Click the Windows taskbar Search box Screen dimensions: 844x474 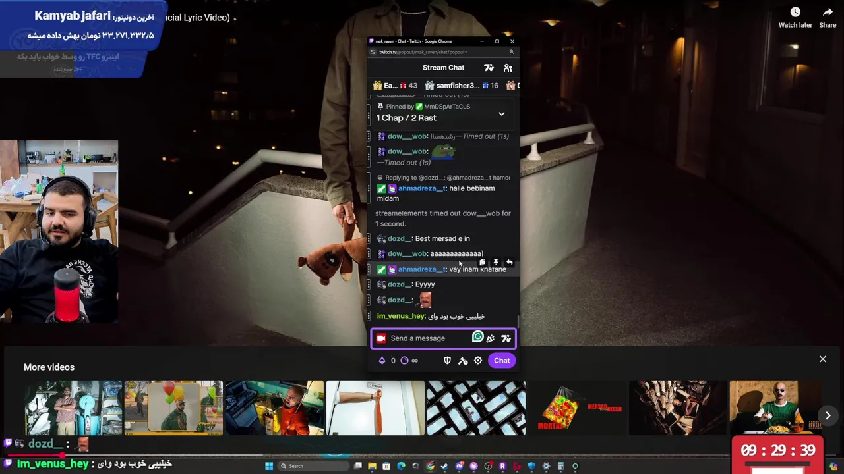[x=313, y=466]
